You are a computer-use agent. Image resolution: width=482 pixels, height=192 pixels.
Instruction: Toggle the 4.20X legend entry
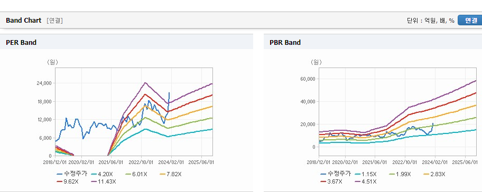point(102,174)
